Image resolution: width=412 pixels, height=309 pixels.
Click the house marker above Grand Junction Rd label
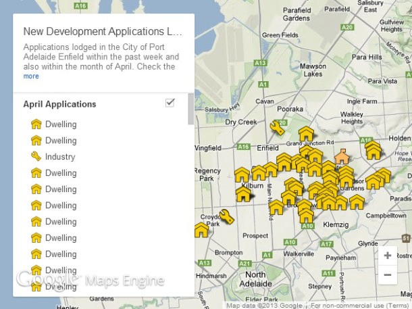pyautogui.click(x=307, y=134)
